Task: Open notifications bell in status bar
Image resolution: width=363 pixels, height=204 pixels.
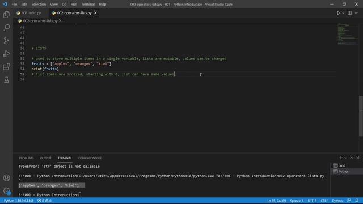Action: (x=357, y=201)
